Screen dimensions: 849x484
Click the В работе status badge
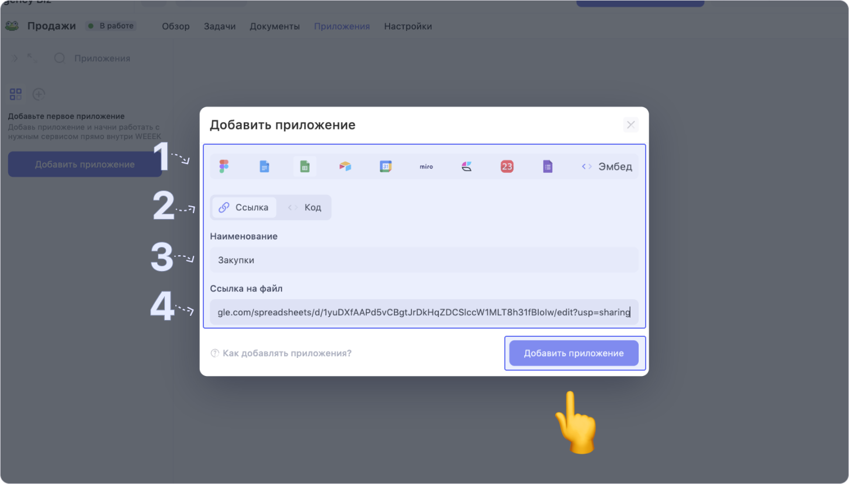[111, 26]
